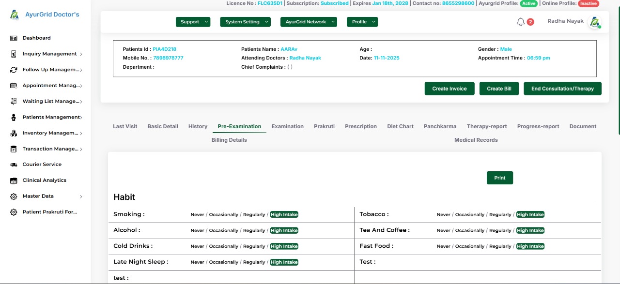The image size is (620, 284).
Task: Open the Support dropdown menu
Action: pyautogui.click(x=193, y=22)
